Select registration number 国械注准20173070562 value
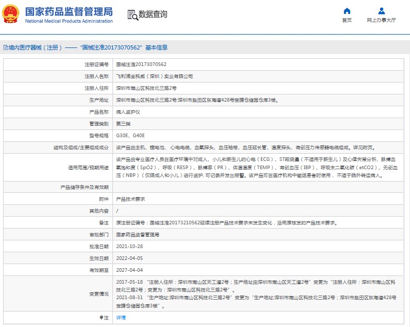The width and height of the screenshot is (410, 327). coord(141,64)
